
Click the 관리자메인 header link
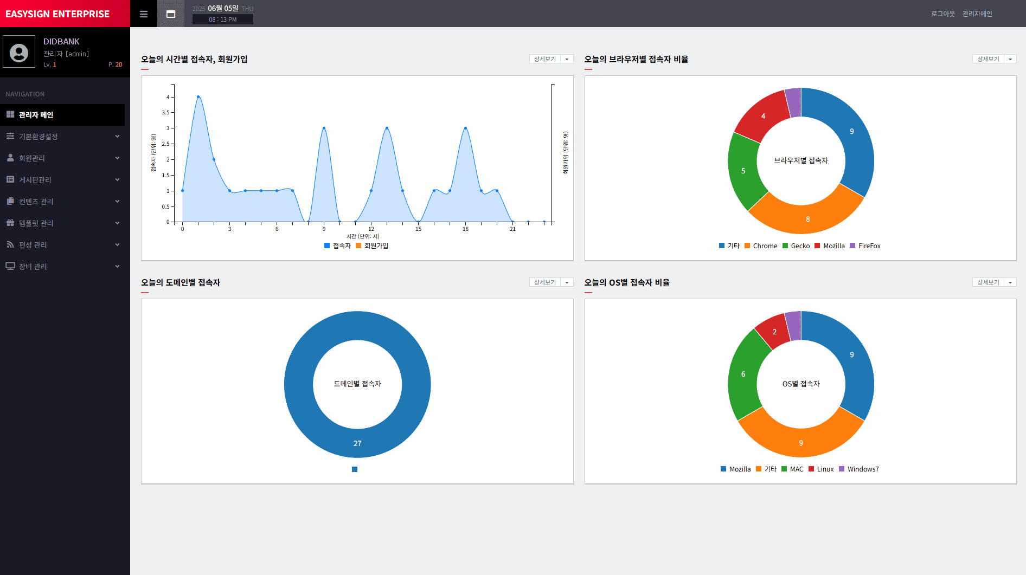pos(977,14)
